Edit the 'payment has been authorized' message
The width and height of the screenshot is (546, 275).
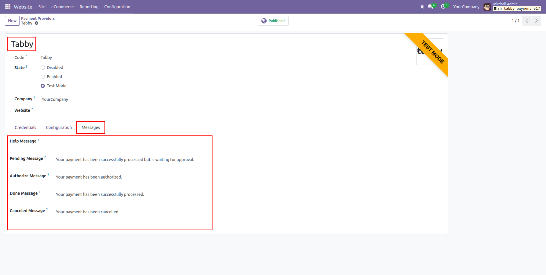click(89, 177)
